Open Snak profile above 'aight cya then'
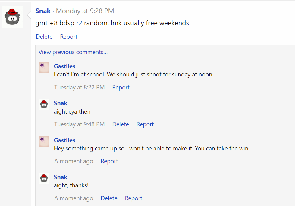The width and height of the screenshot is (295, 206). tap(60, 103)
